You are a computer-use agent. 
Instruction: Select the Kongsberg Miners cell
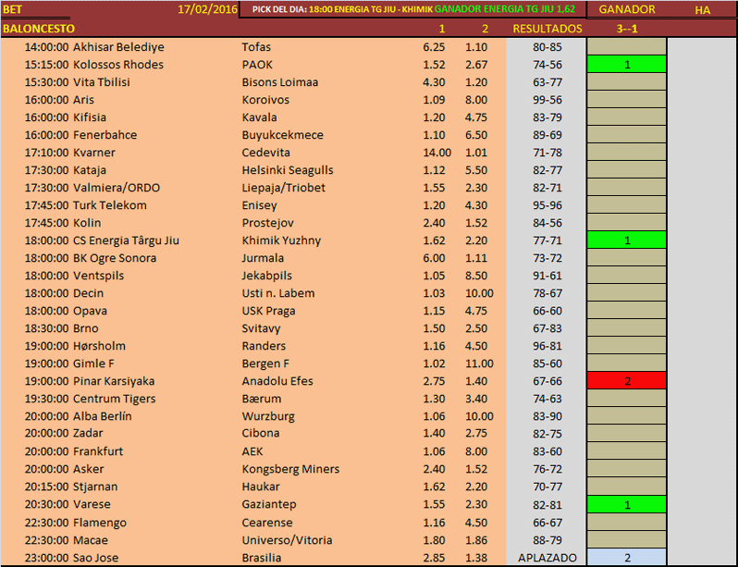click(290, 469)
